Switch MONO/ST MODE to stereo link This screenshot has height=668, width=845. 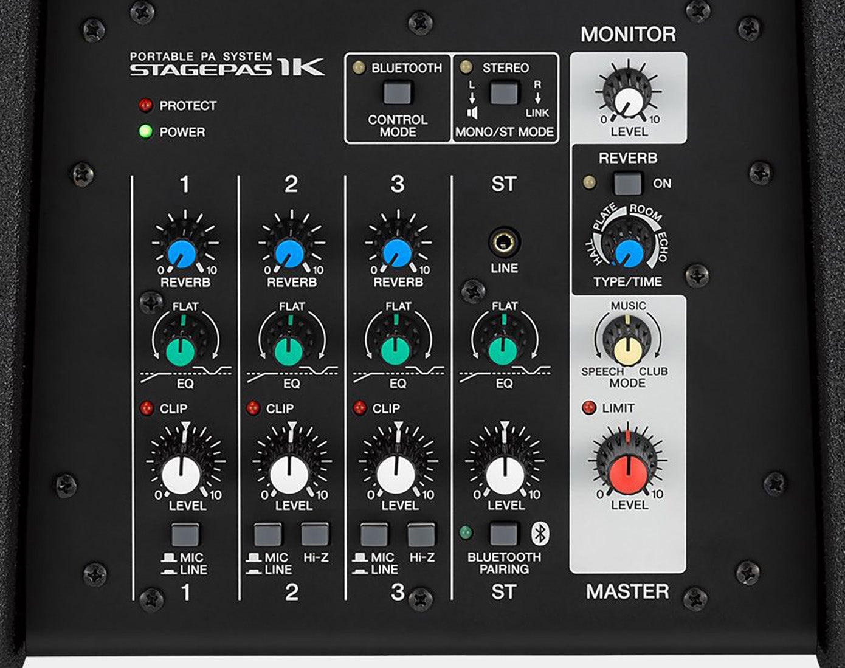click(503, 92)
